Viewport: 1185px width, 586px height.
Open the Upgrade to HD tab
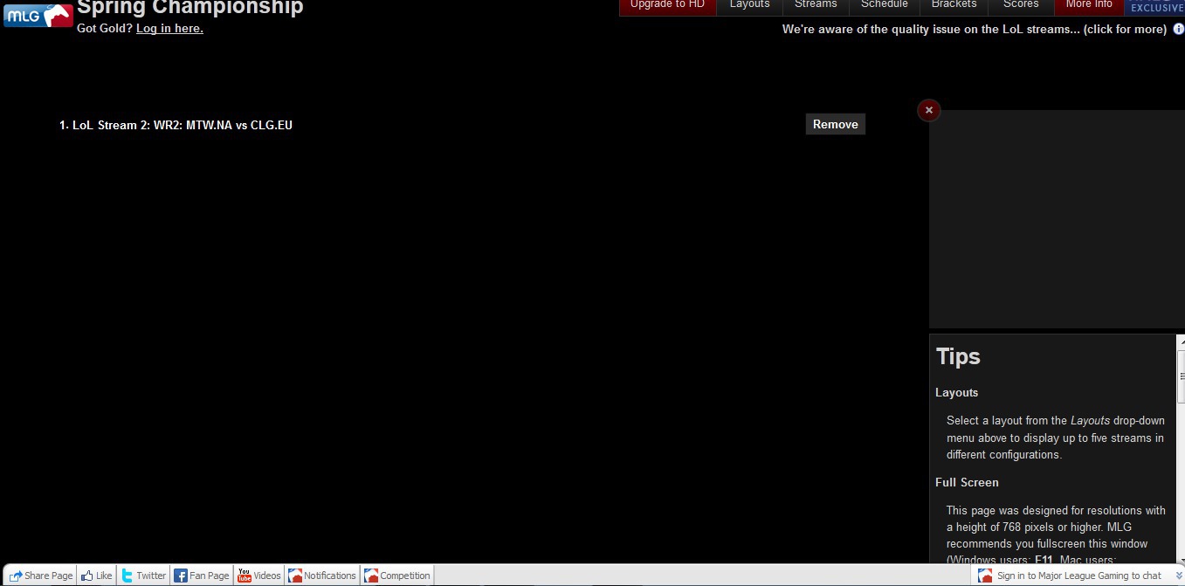click(x=667, y=7)
